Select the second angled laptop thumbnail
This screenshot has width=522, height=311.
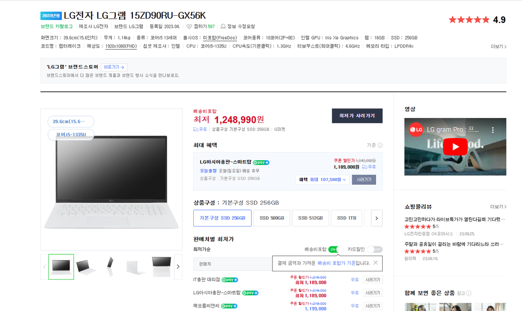86,267
